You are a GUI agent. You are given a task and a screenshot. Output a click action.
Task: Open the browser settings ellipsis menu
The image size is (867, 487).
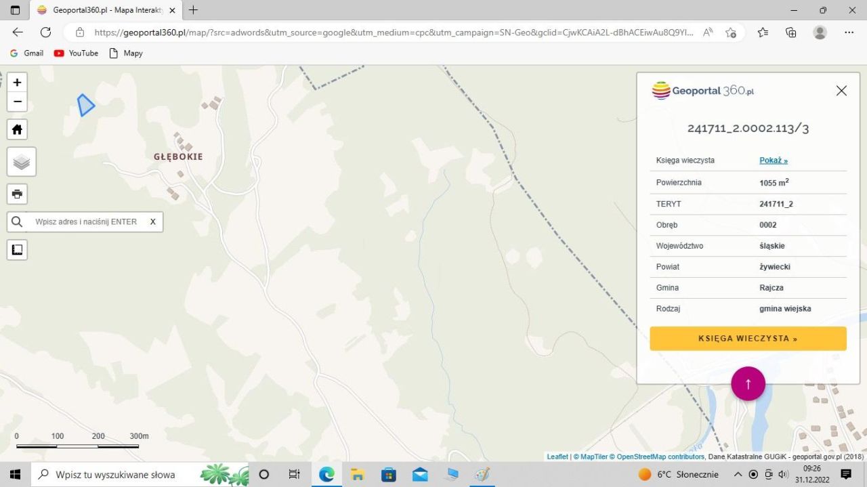(x=849, y=33)
